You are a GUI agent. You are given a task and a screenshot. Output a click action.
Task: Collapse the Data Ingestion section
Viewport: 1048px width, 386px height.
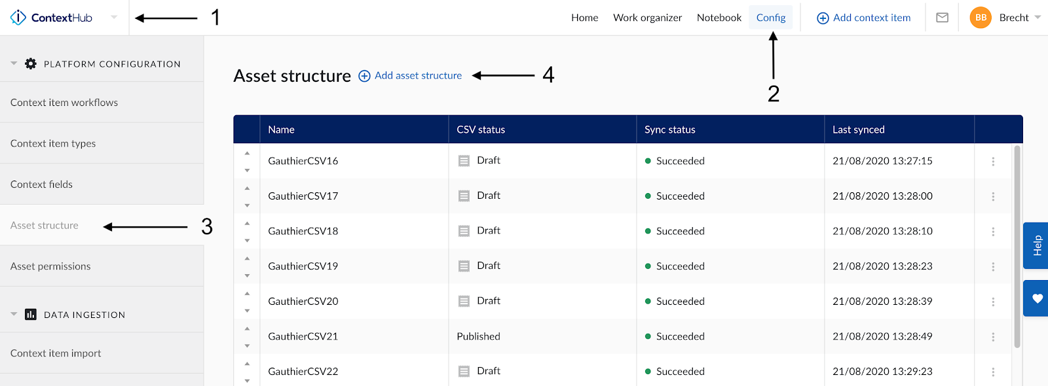(14, 315)
